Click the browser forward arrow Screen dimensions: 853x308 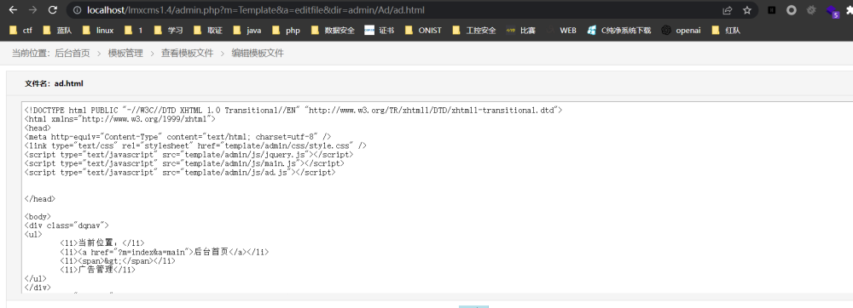[x=33, y=9]
